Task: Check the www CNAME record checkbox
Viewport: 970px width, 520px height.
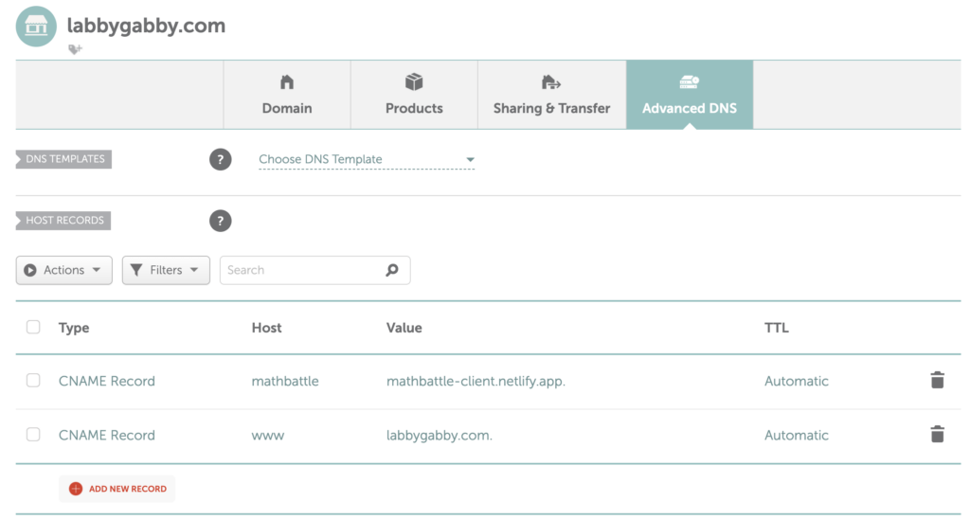Action: click(x=33, y=435)
